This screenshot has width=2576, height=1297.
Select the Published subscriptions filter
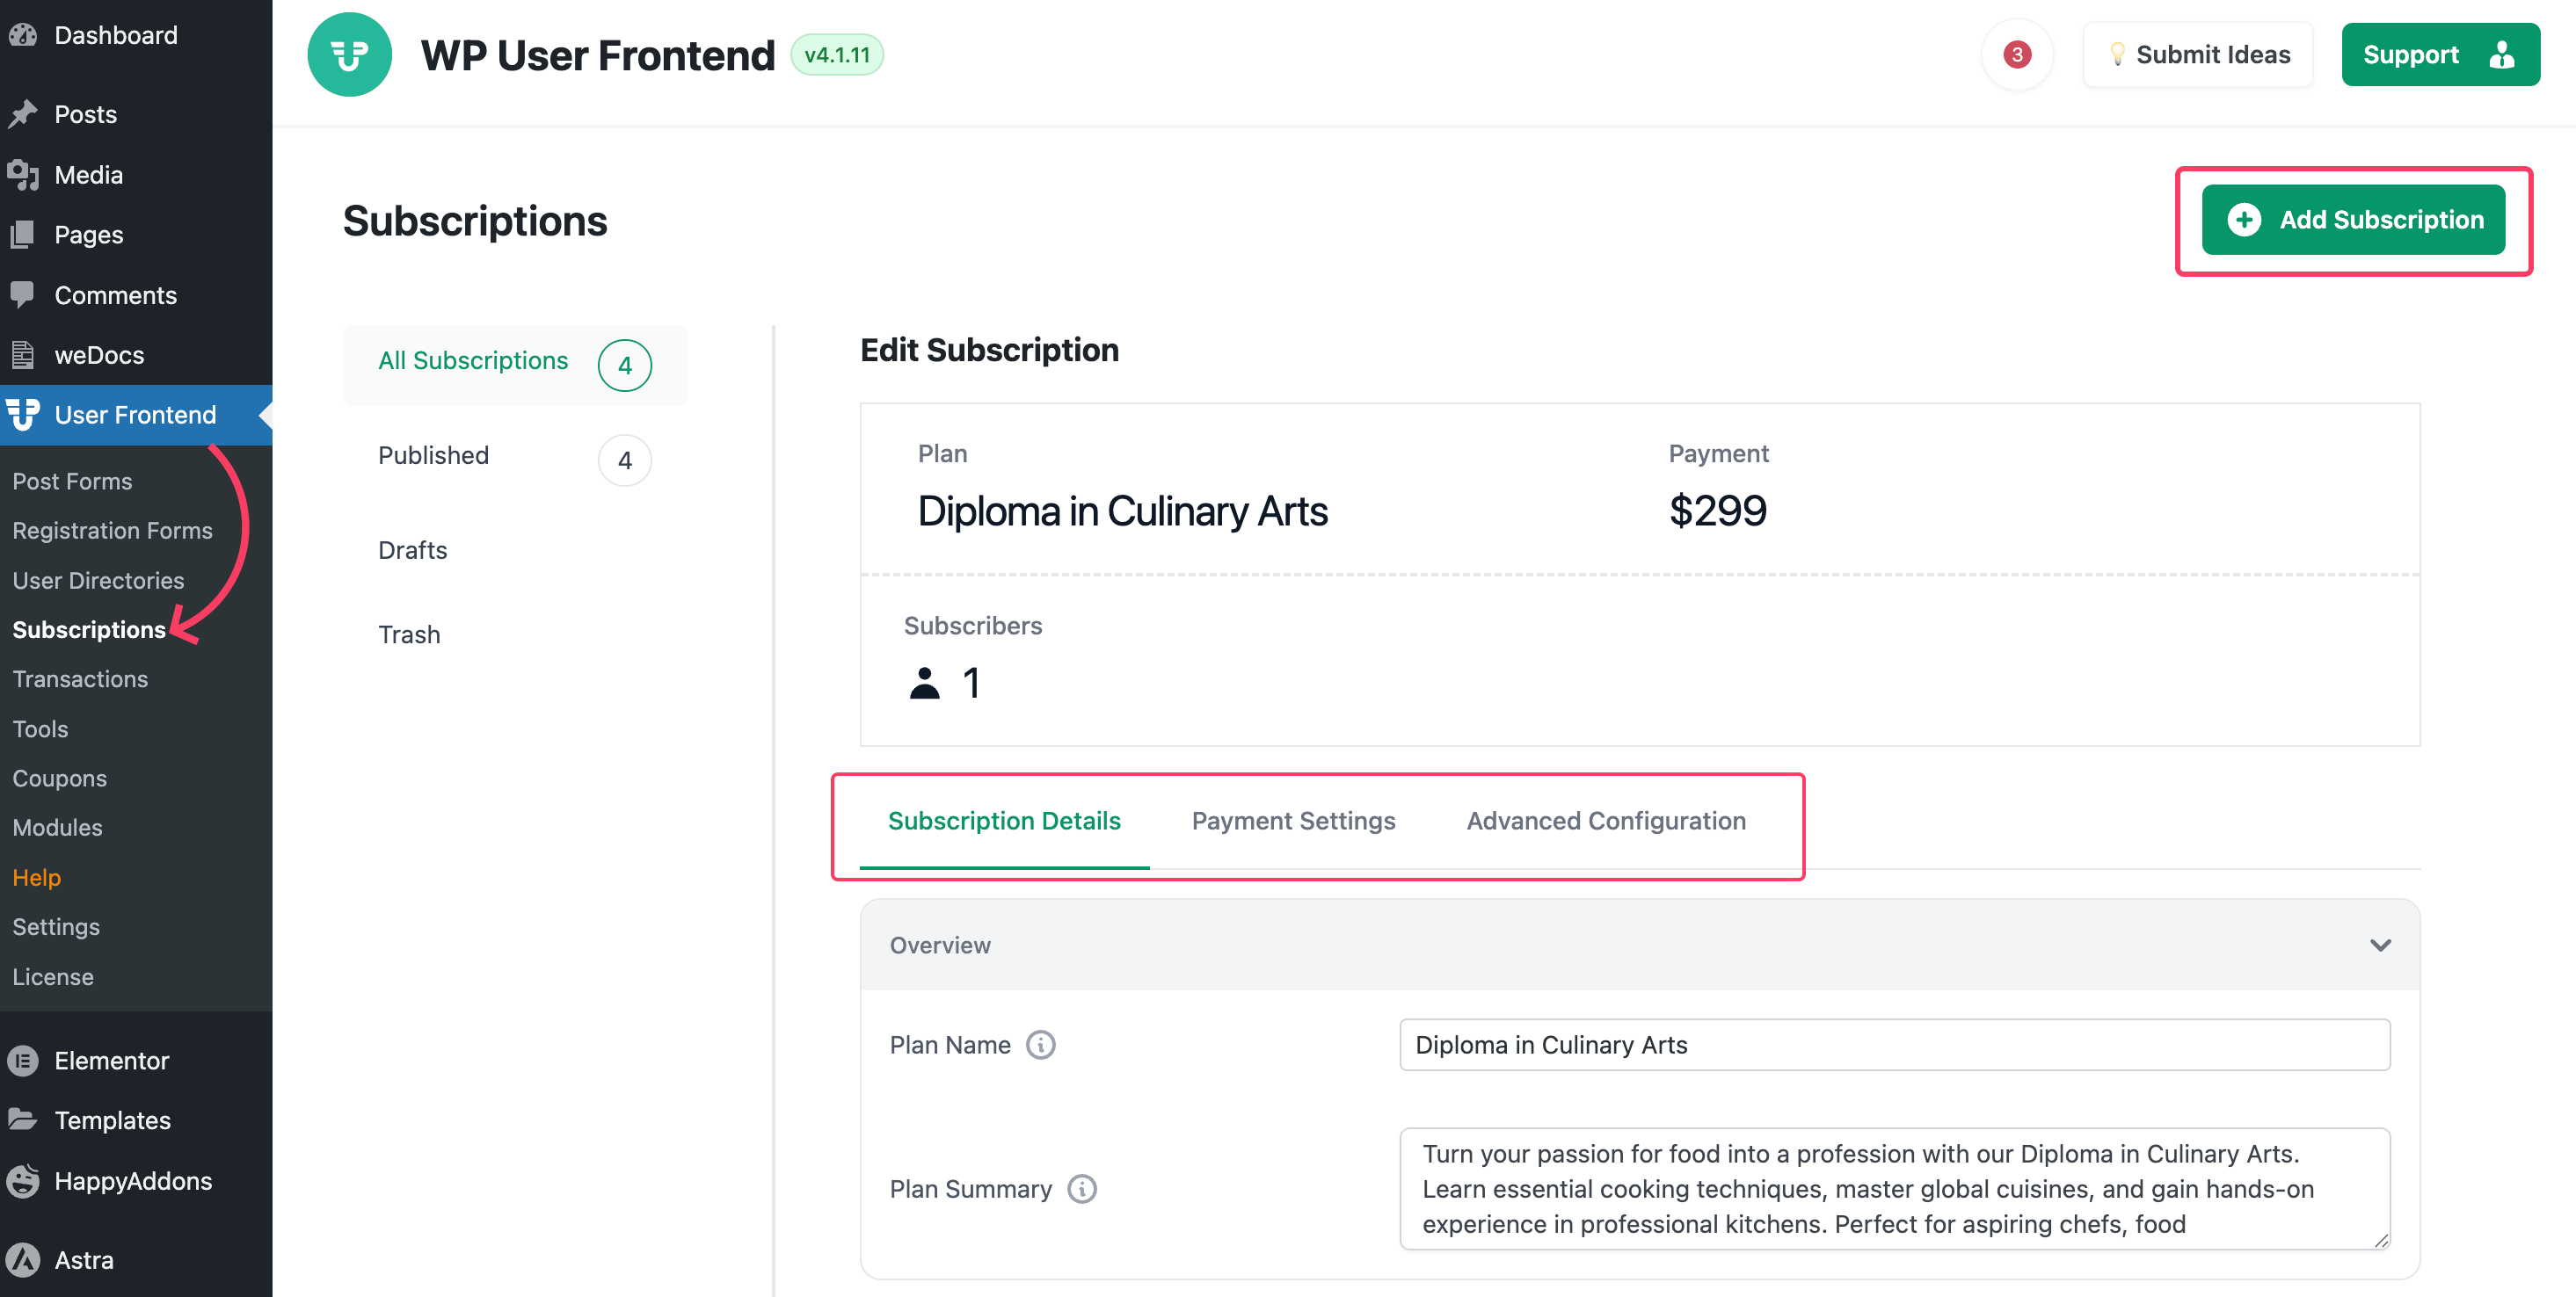click(x=433, y=456)
